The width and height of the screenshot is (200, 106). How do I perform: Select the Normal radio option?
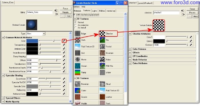[76, 22]
